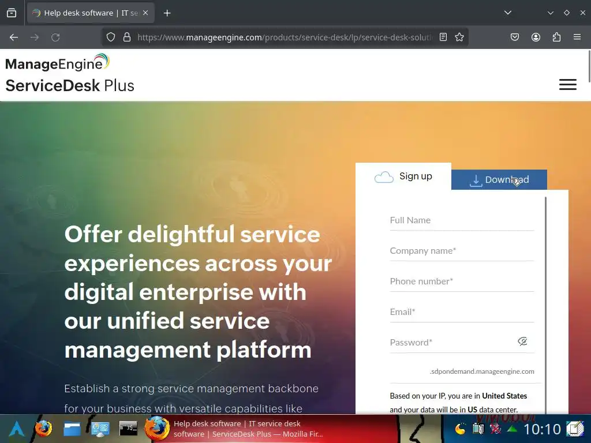Open a new browser tab
Screen dimensions: 591x443
[167, 13]
